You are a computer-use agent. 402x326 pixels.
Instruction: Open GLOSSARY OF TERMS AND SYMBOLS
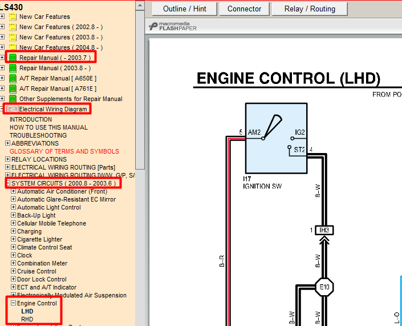(x=64, y=151)
